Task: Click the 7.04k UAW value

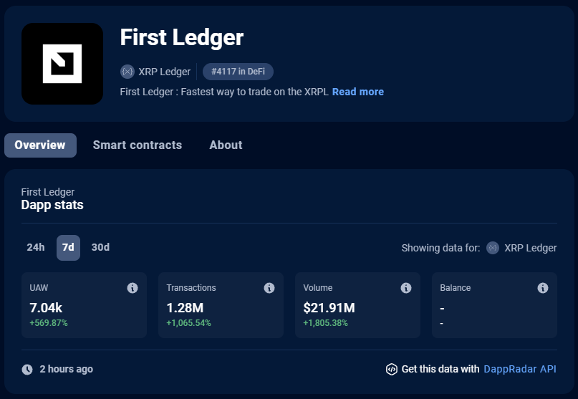Action: [x=46, y=308]
